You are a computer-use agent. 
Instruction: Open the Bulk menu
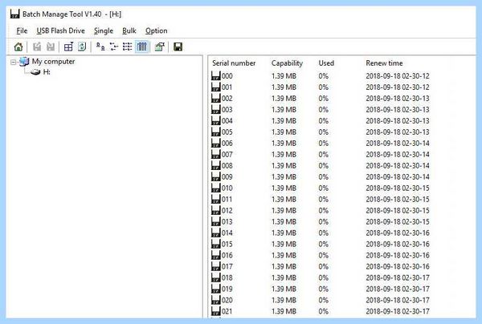click(x=129, y=30)
